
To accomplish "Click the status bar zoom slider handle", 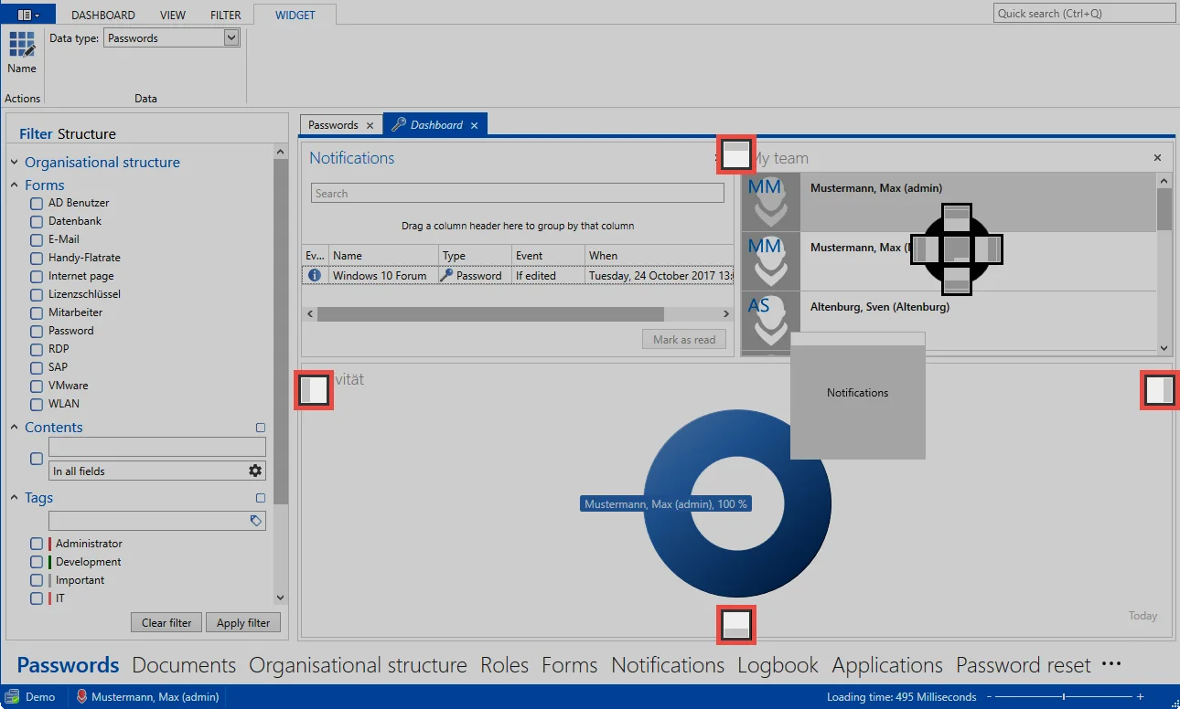I will [x=1065, y=697].
